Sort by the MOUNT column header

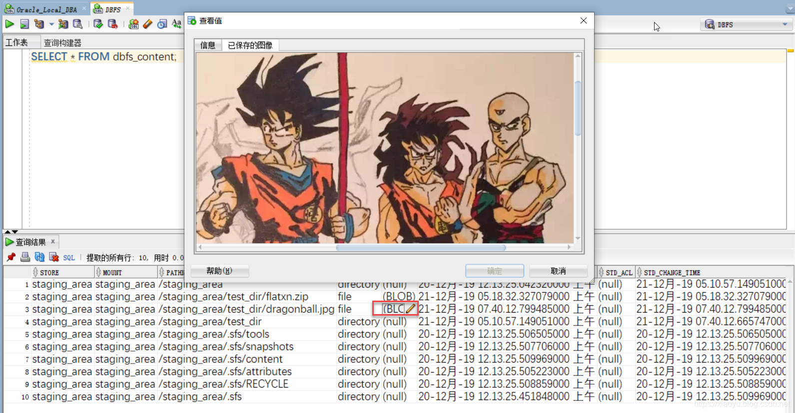tap(126, 273)
